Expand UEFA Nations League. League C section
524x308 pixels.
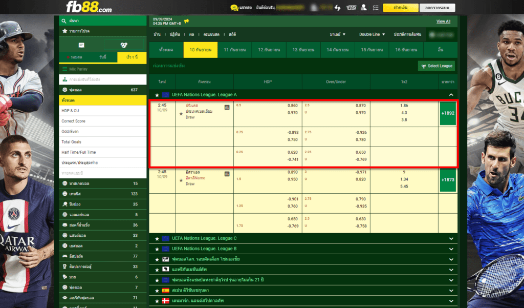451,239
